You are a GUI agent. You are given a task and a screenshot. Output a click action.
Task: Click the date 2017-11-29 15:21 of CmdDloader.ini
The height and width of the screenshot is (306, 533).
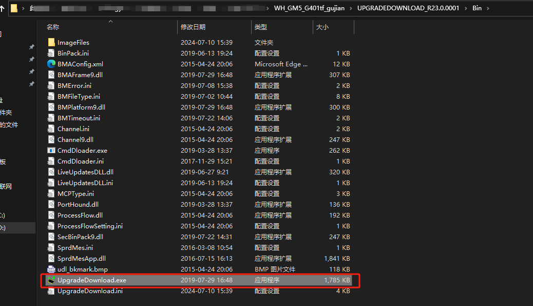pyautogui.click(x=206, y=161)
